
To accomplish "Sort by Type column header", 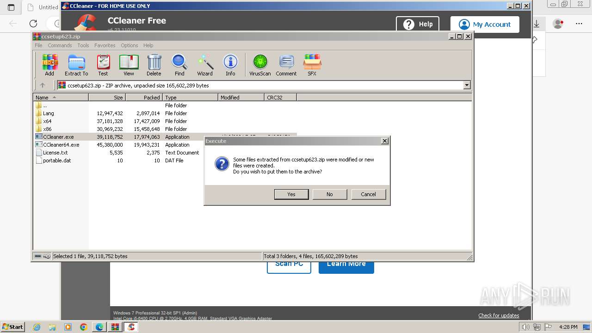I will (x=190, y=98).
